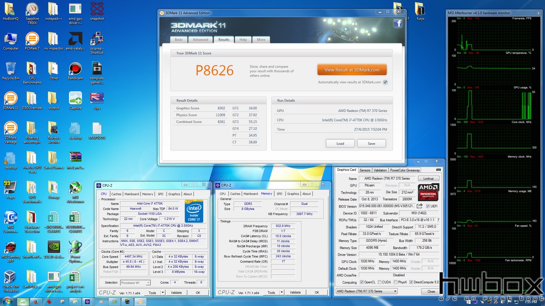
Task: Open the snapshot desktop icon
Action: (x=97, y=11)
